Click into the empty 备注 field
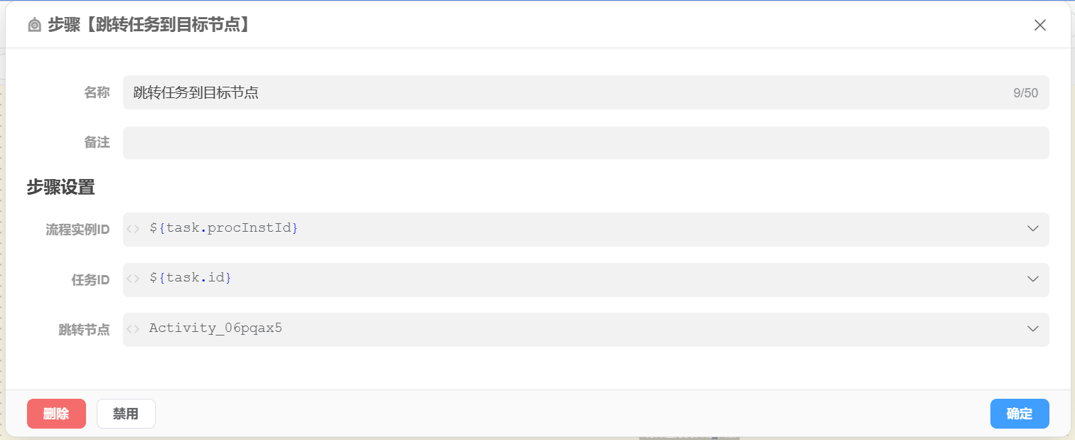 point(585,143)
